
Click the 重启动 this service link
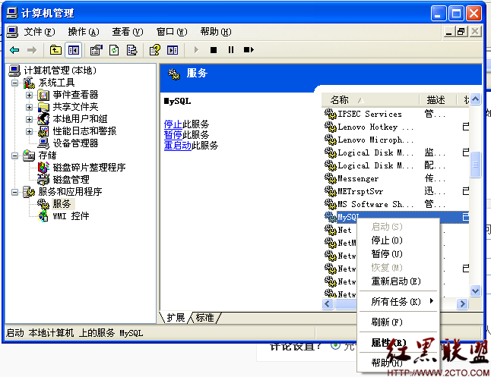pos(178,146)
